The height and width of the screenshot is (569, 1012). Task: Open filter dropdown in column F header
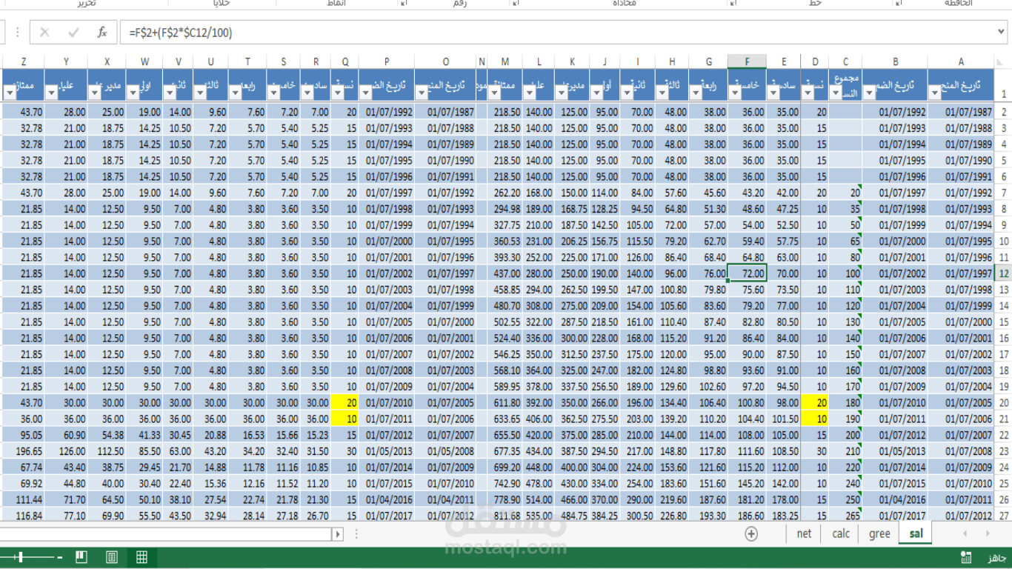pyautogui.click(x=736, y=93)
